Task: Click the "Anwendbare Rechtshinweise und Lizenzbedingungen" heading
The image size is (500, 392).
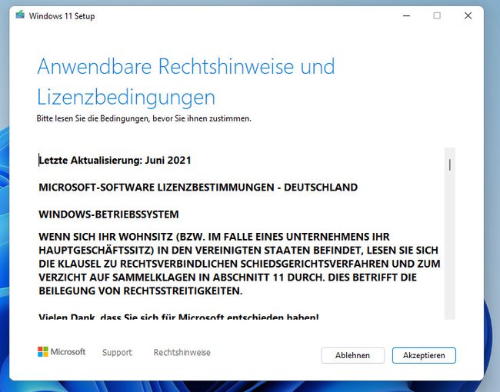Action: pyautogui.click(x=186, y=81)
